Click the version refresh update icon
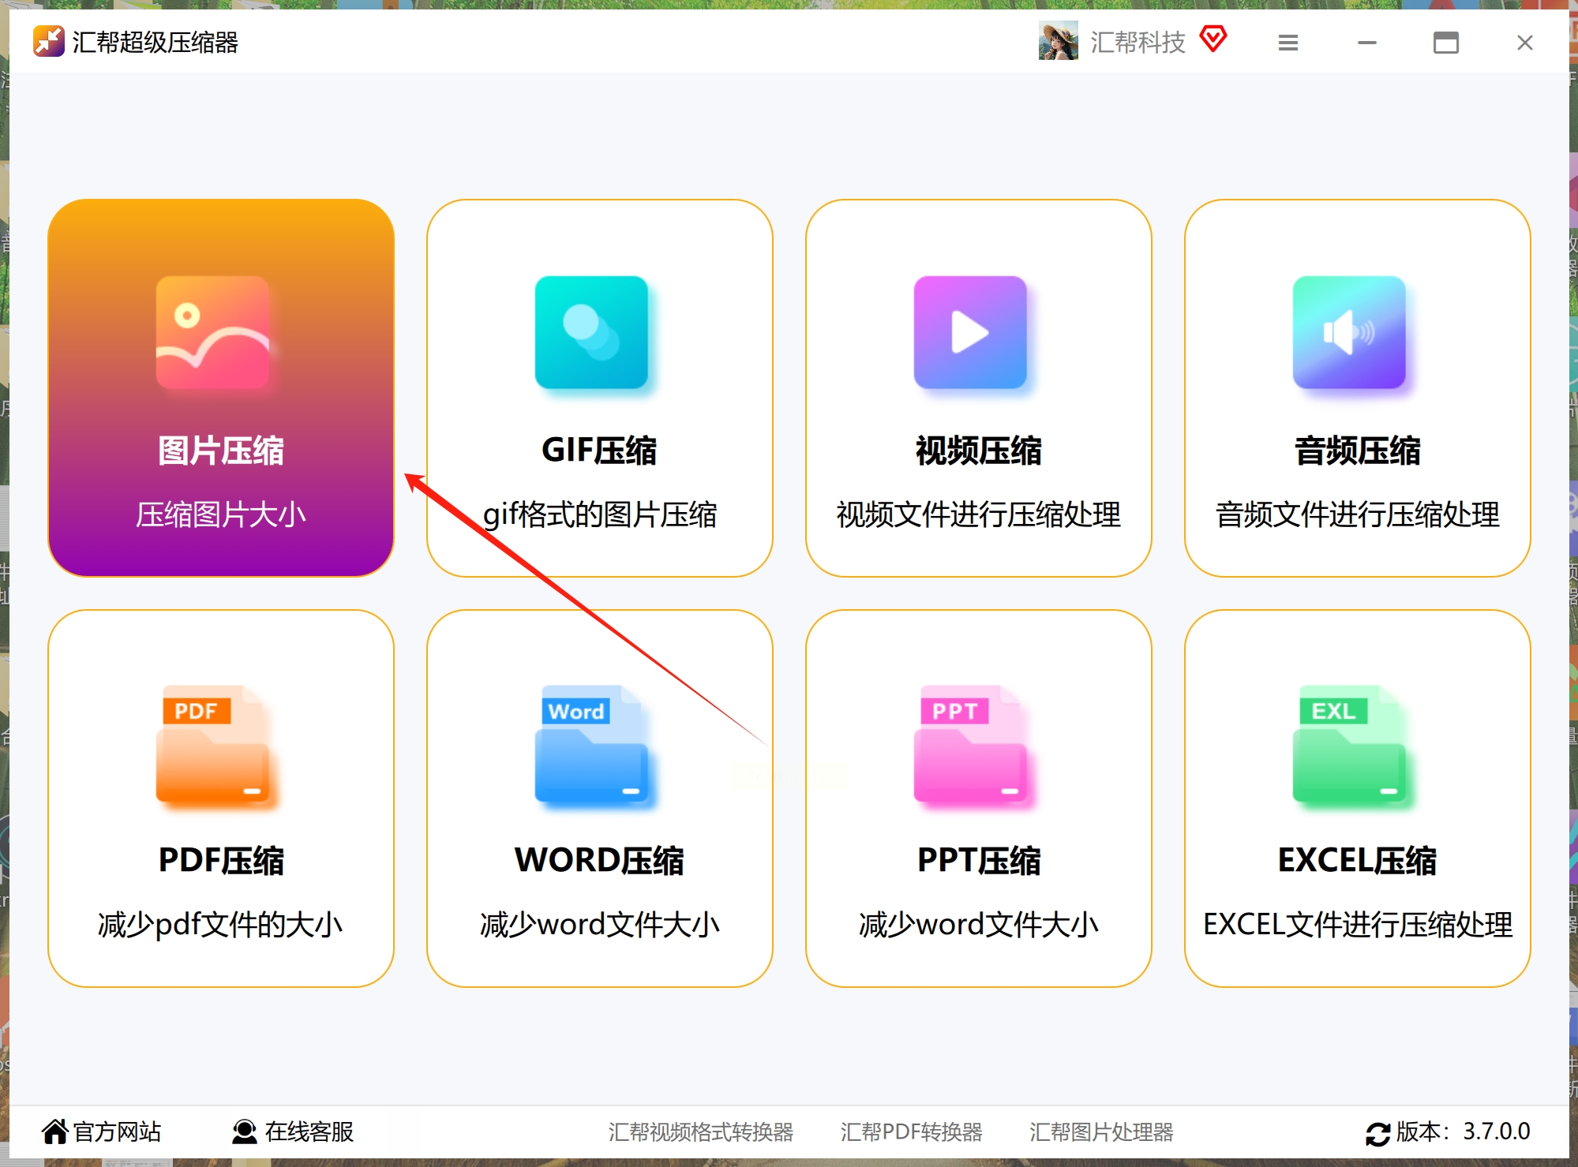The height and width of the screenshot is (1167, 1578). (1377, 1133)
